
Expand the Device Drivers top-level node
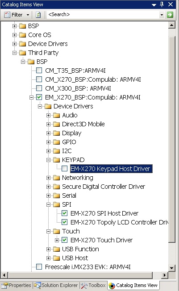pyautogui.click(x=14, y=44)
